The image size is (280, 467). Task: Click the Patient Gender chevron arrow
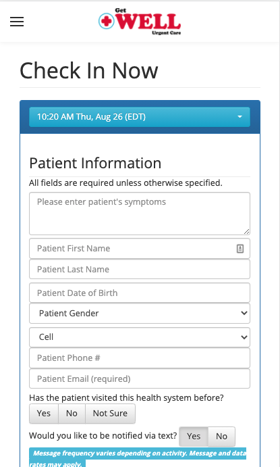pos(244,313)
